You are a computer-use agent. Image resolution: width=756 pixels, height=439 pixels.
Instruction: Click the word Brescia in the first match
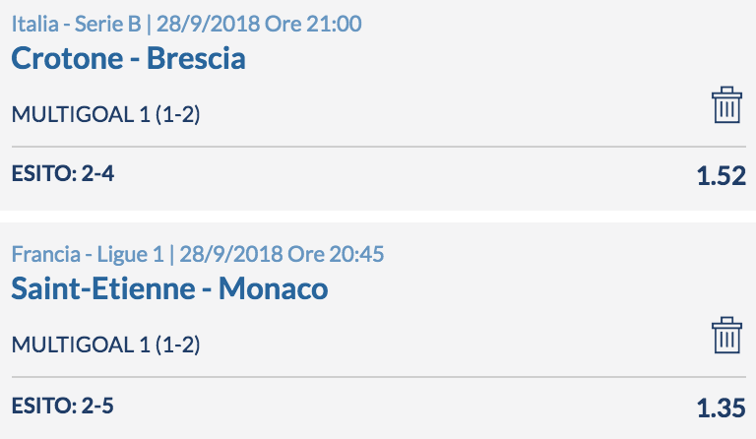(196, 58)
